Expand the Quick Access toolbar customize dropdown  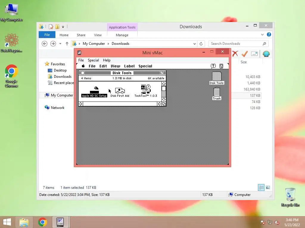63,27
